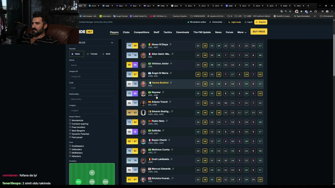Screen dimensions: 335x188
Task: Click the zoom magnifier icon in address bar
Action: 286,11
